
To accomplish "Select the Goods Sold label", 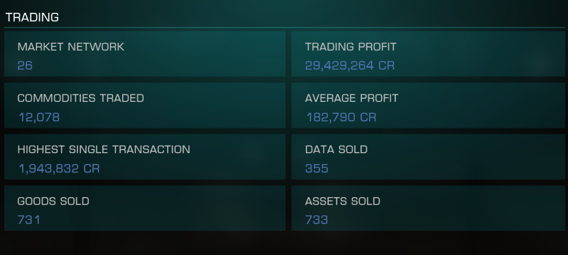I will click(53, 201).
